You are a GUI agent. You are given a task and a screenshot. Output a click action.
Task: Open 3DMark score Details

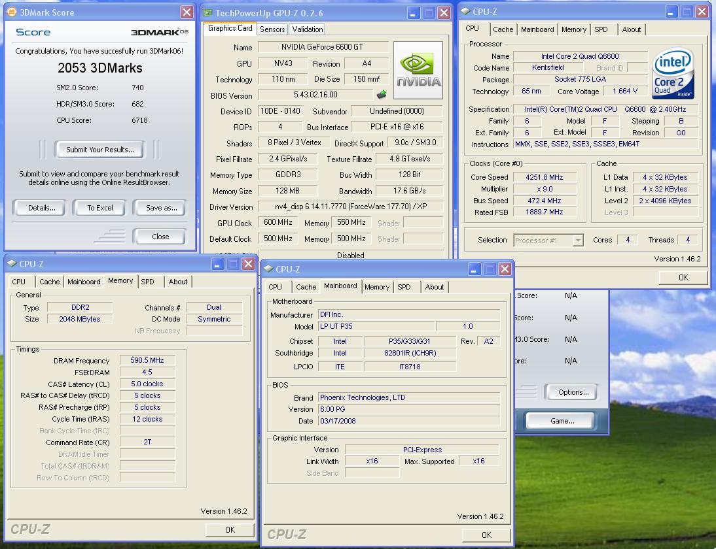[x=41, y=208]
